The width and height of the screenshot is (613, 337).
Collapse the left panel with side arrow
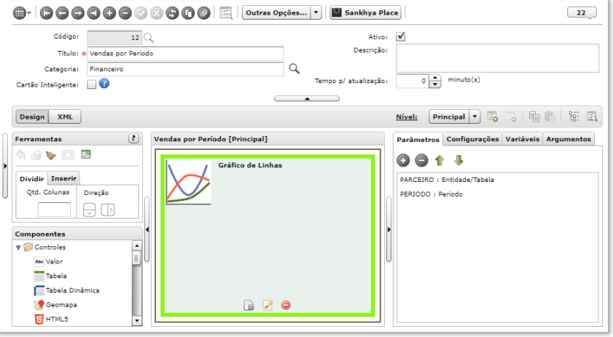(x=147, y=229)
